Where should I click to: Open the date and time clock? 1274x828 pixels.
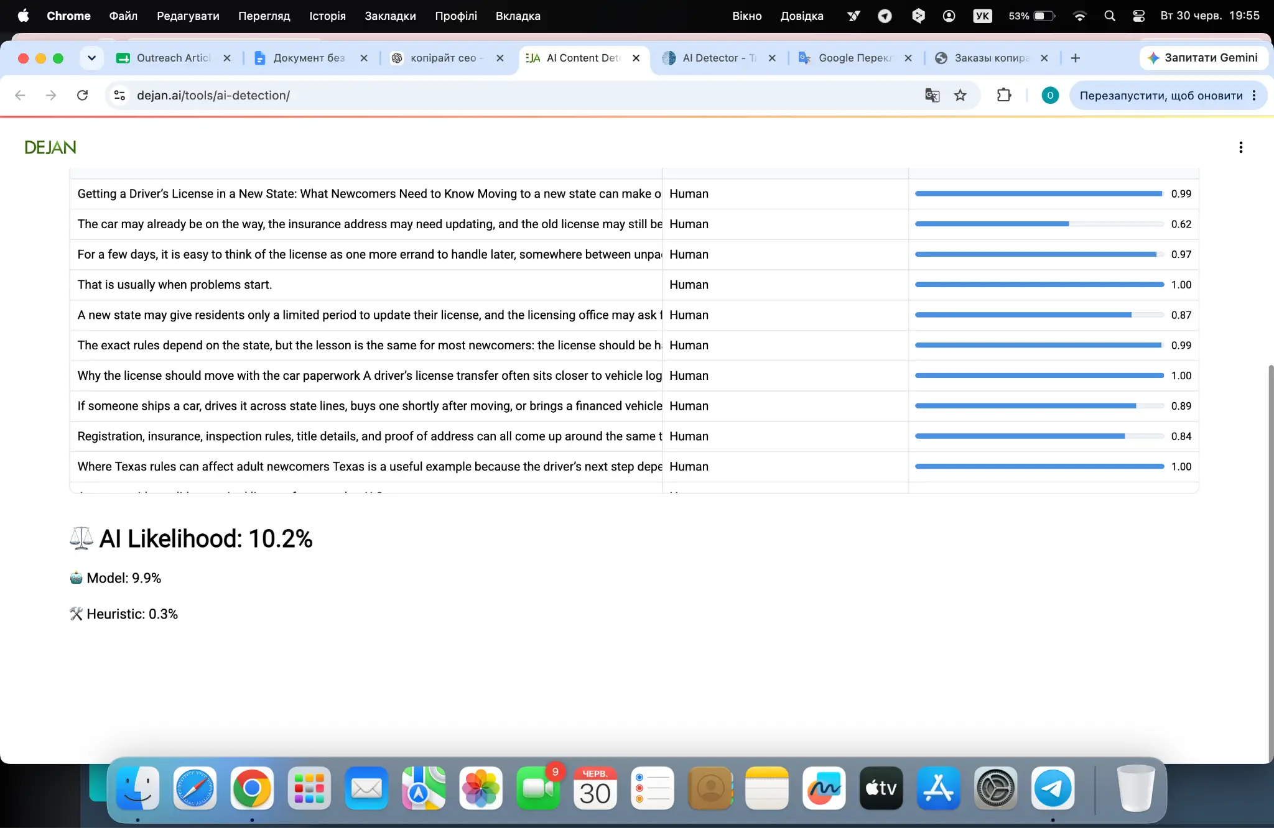pos(1209,16)
